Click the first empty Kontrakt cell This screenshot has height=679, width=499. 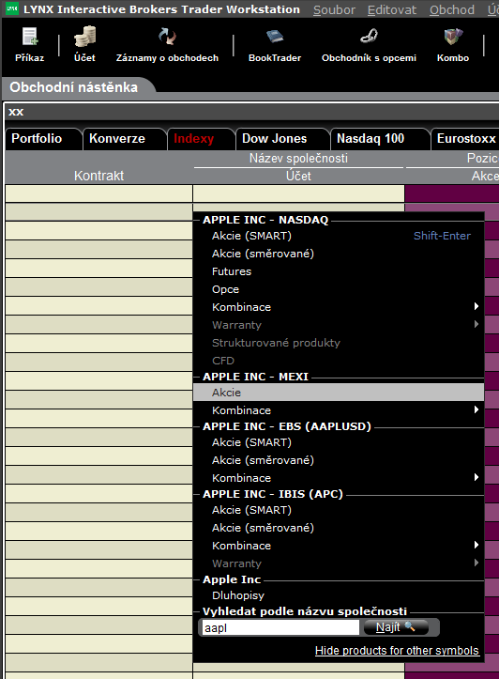[x=99, y=193]
